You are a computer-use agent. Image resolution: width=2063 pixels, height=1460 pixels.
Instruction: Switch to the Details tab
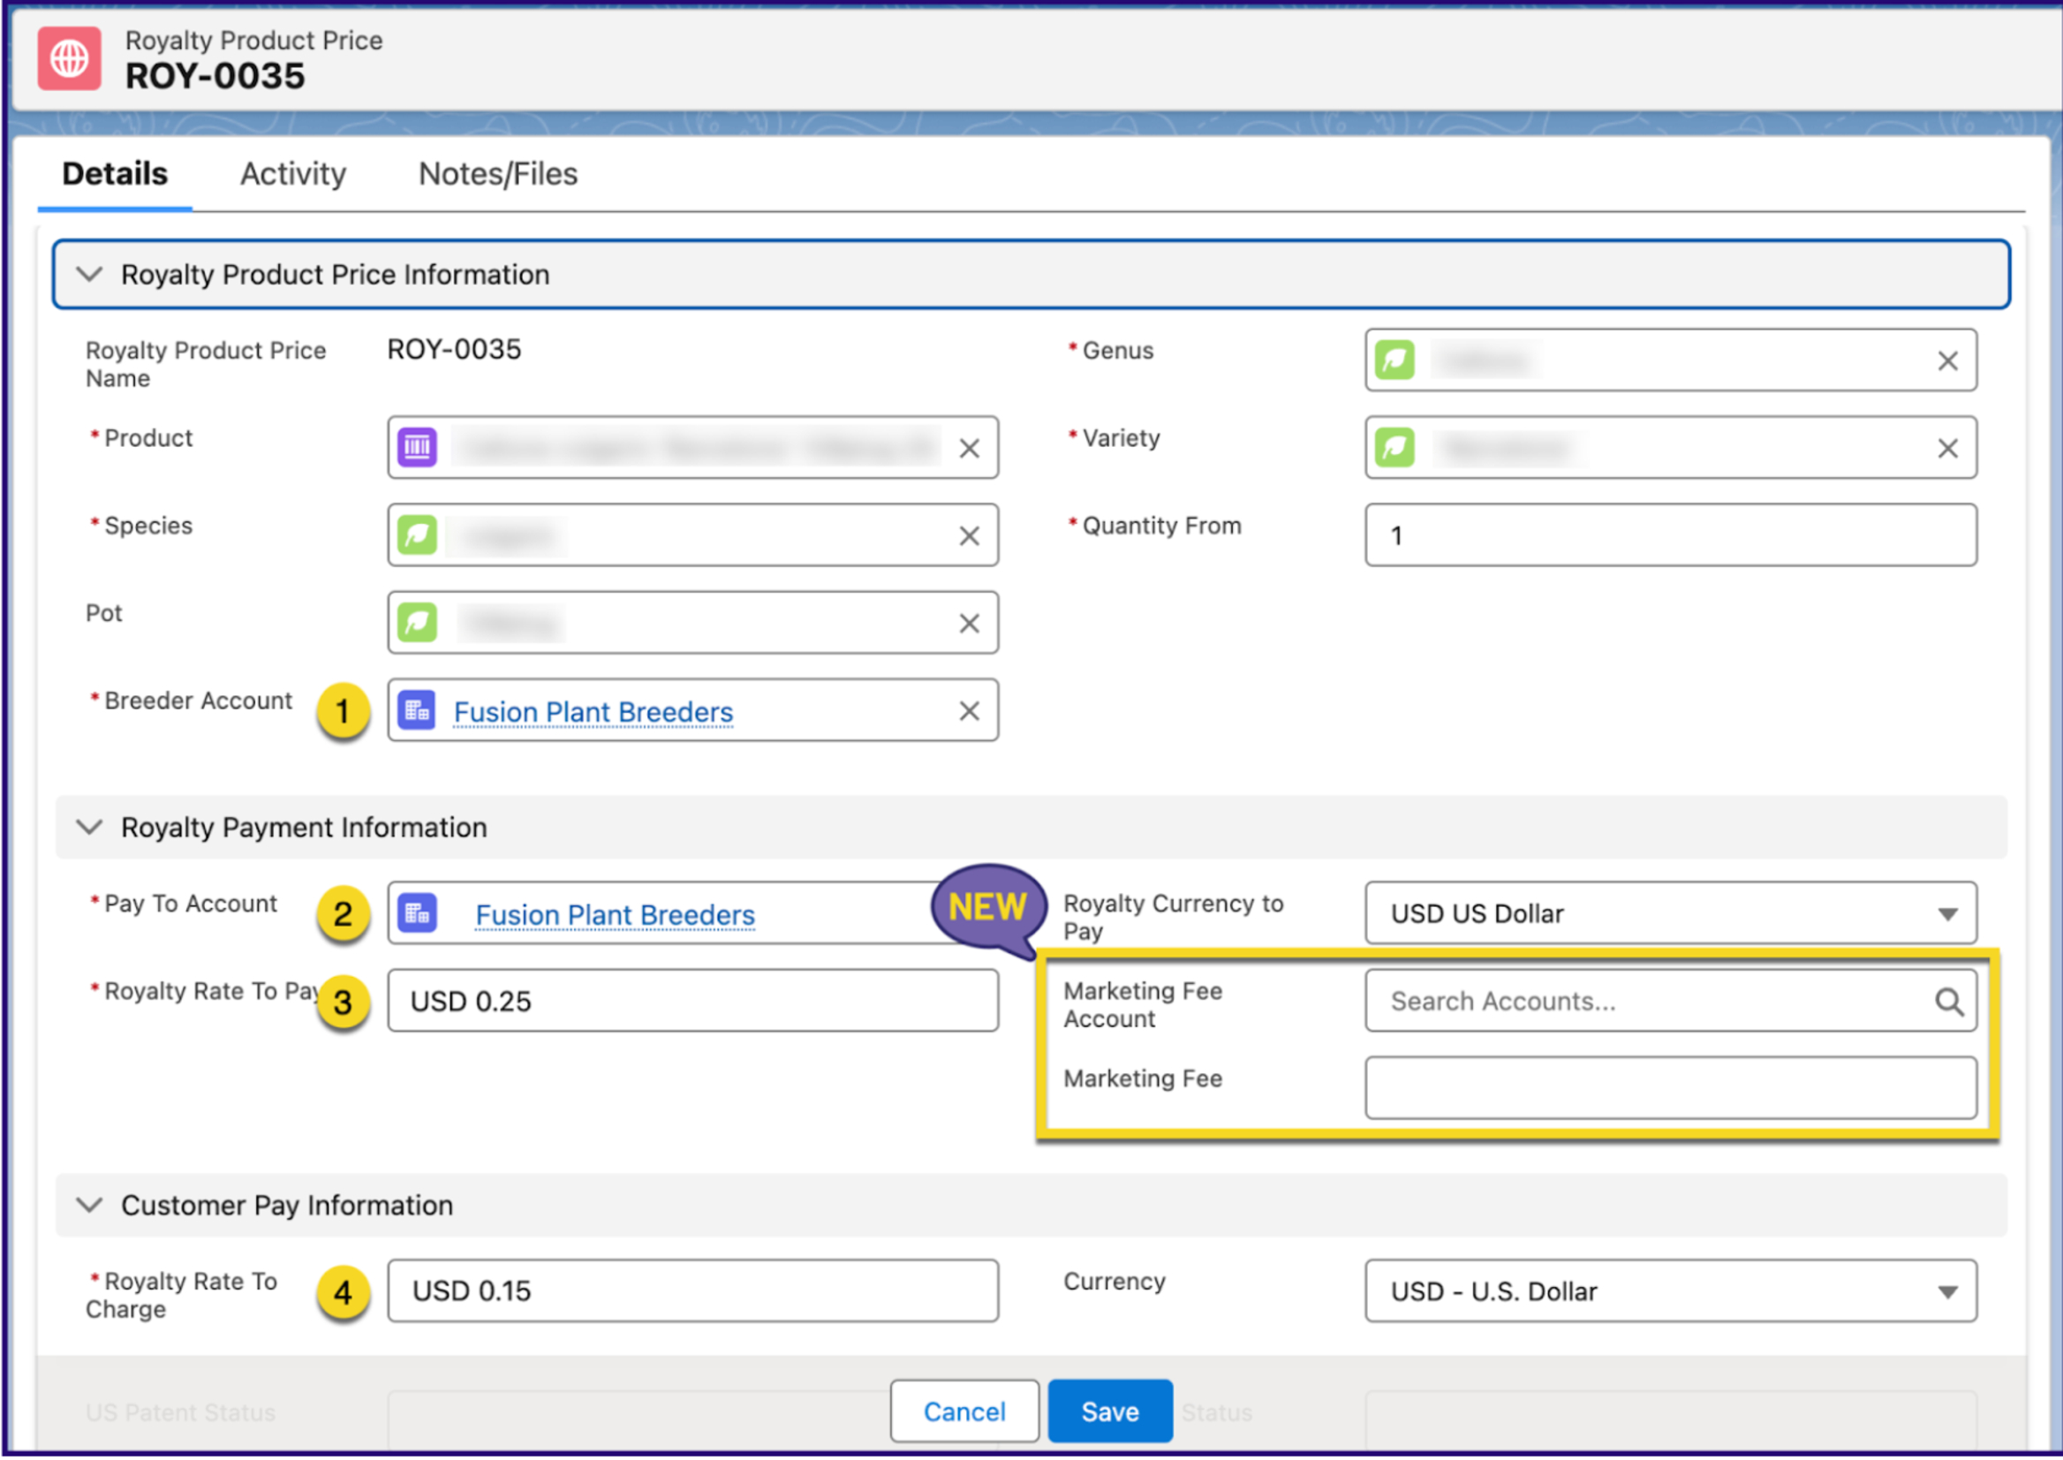click(x=115, y=174)
